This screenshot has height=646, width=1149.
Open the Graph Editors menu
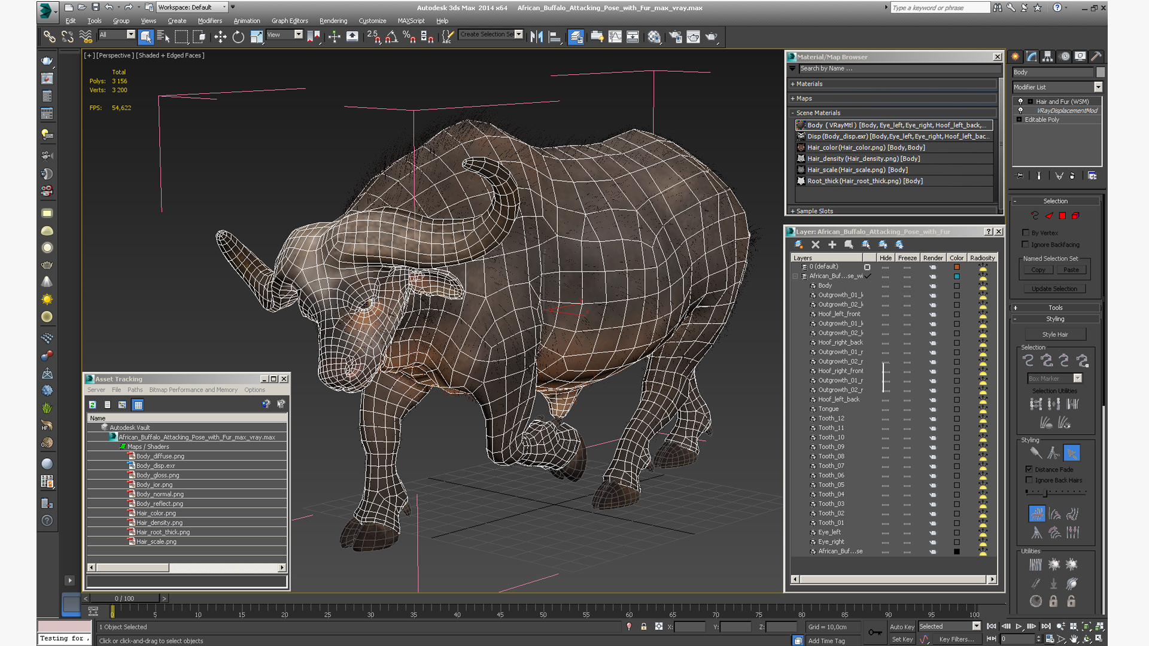pyautogui.click(x=290, y=21)
